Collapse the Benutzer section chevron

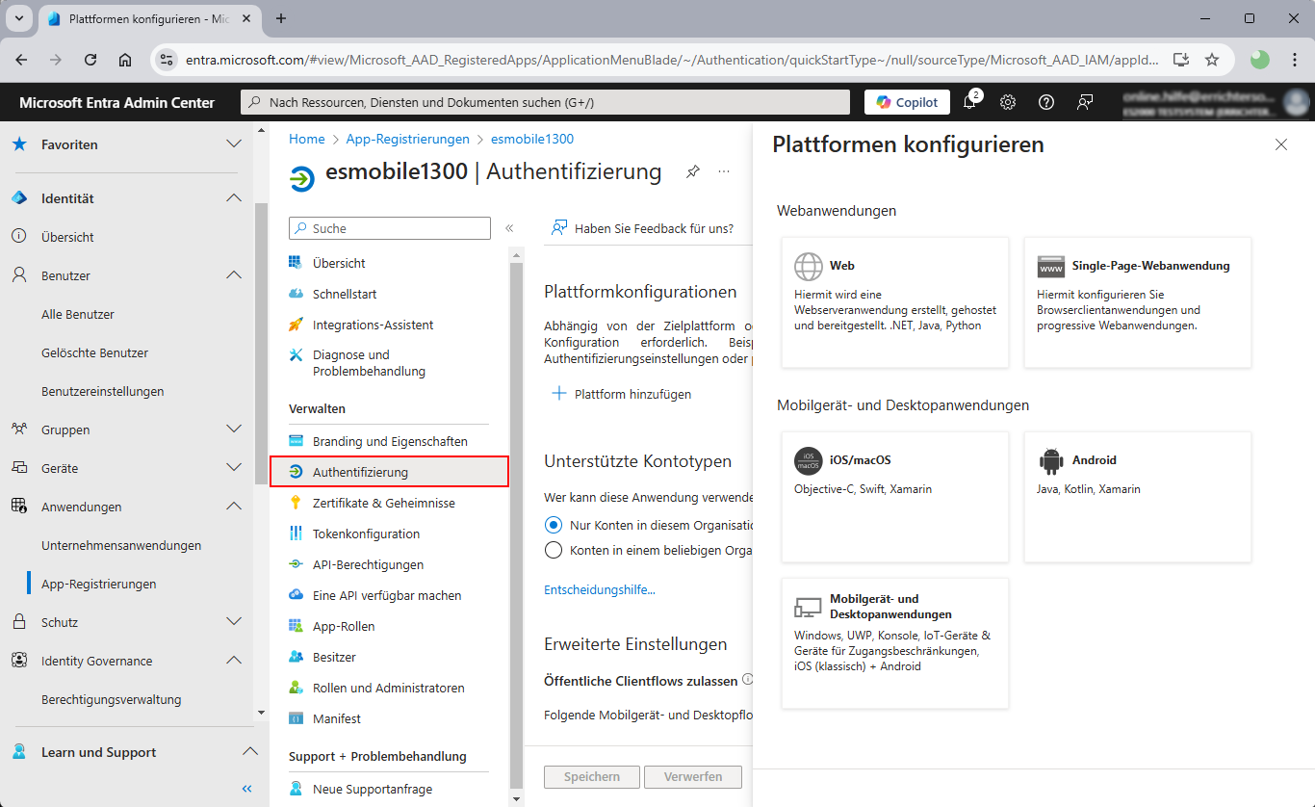(234, 275)
